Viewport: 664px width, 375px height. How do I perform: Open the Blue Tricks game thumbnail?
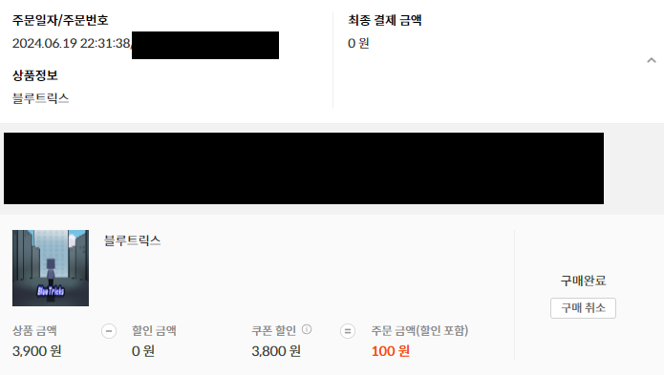51,268
